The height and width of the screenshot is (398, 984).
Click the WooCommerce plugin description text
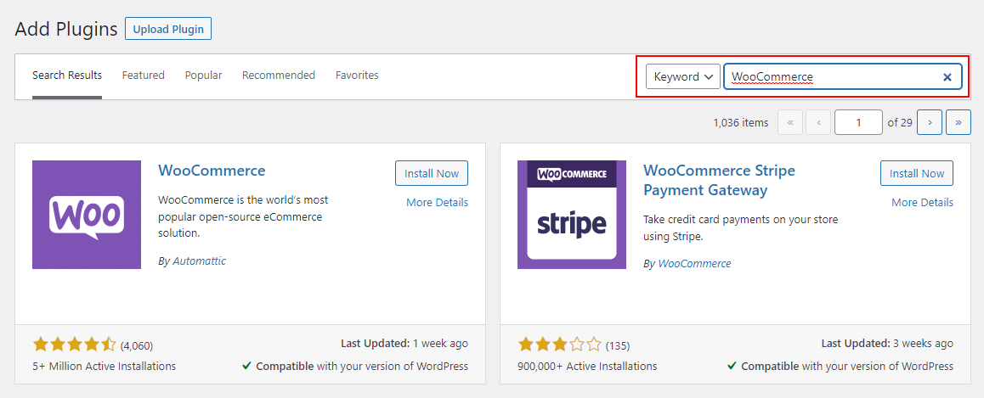coord(244,217)
